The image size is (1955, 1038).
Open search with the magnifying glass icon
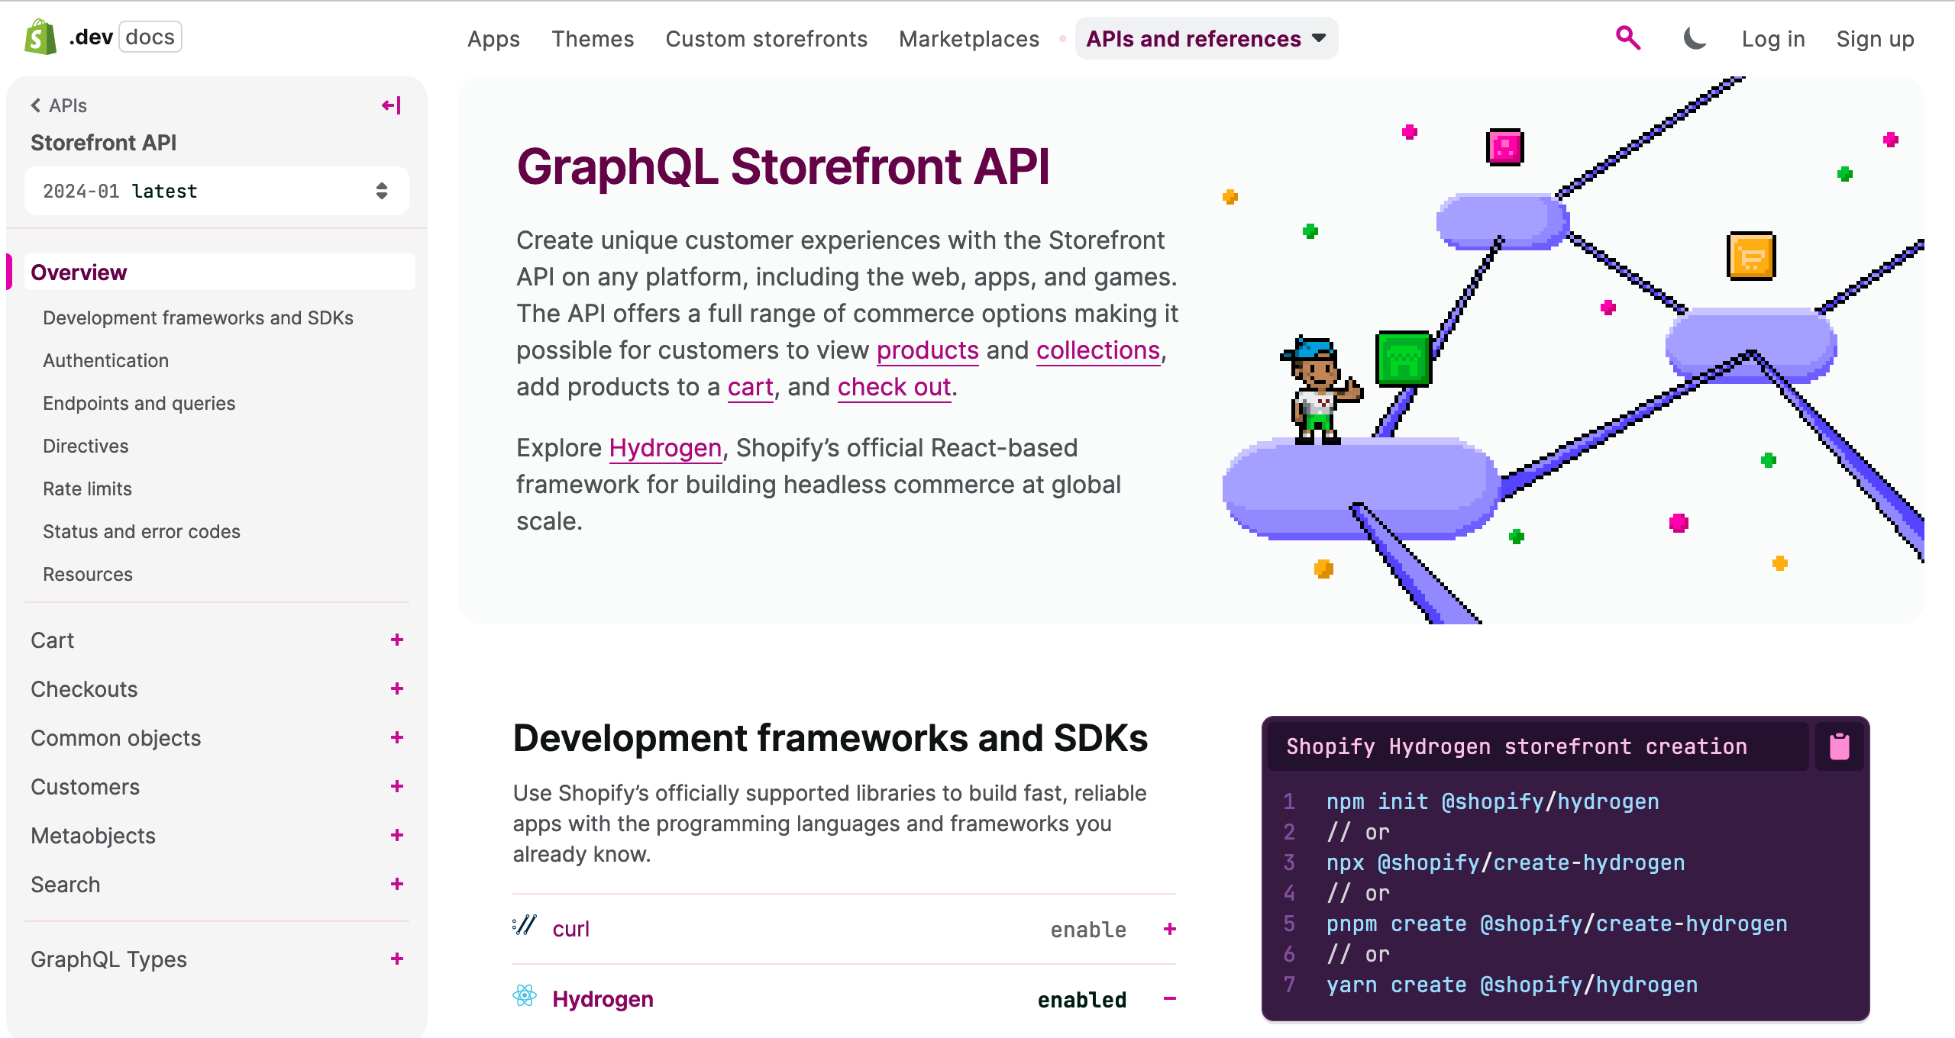1627,37
